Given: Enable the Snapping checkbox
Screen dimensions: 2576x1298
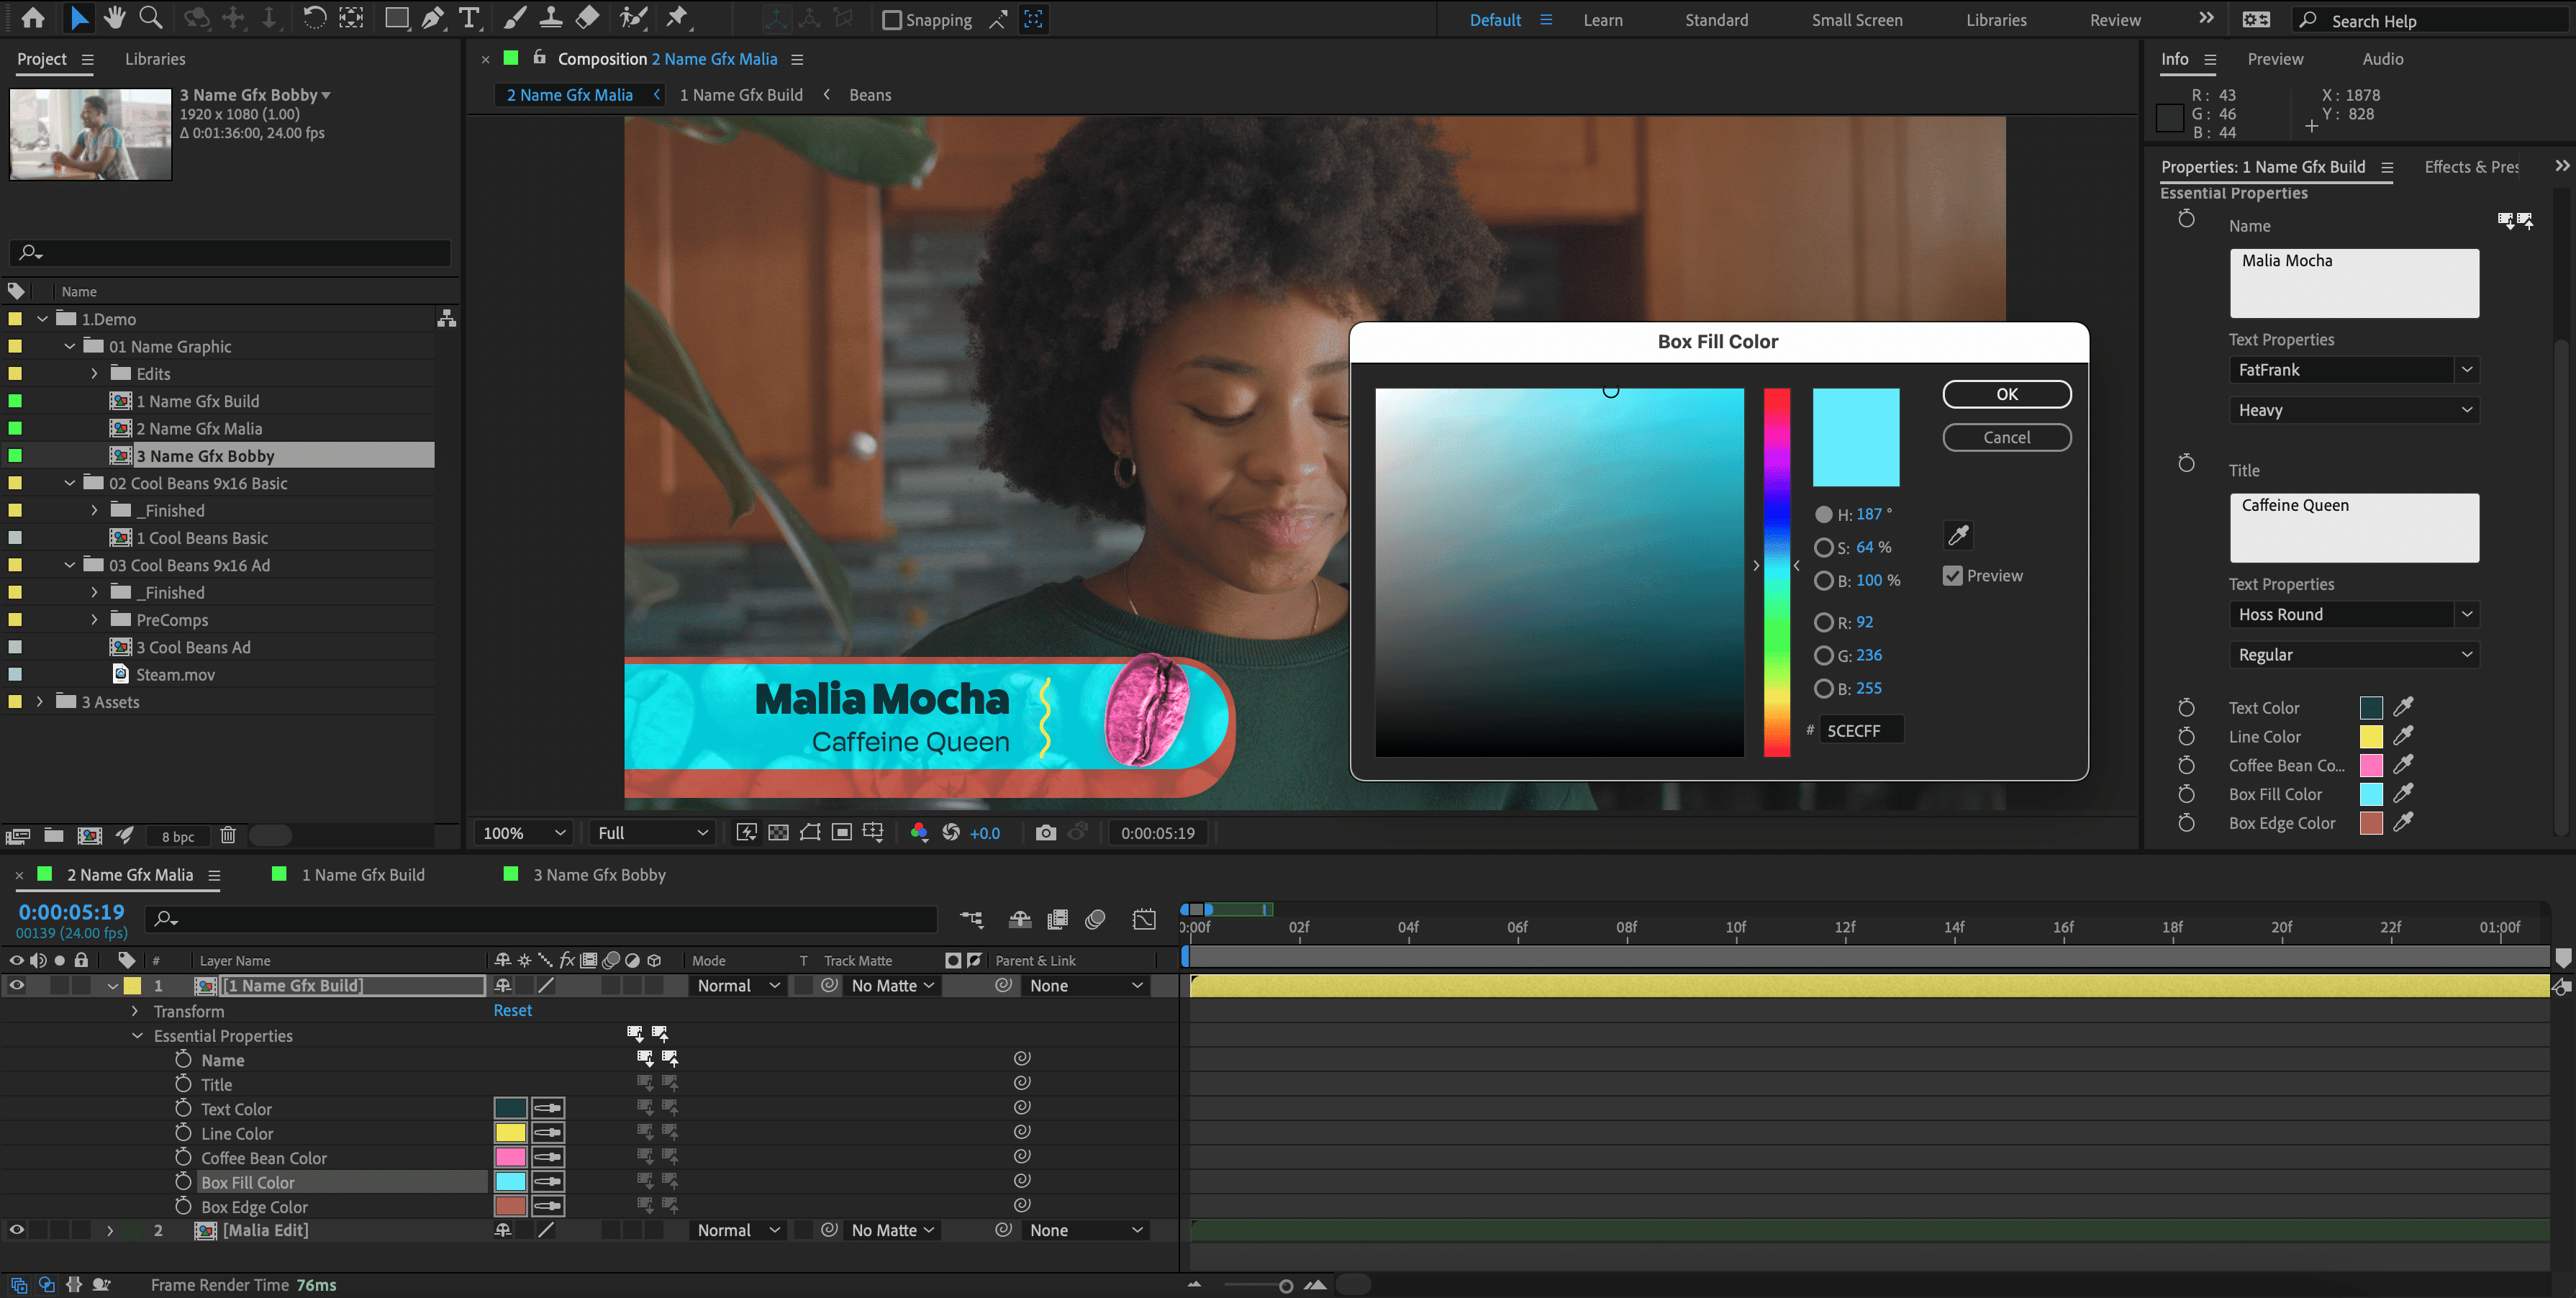Looking at the screenshot, I should point(892,20).
